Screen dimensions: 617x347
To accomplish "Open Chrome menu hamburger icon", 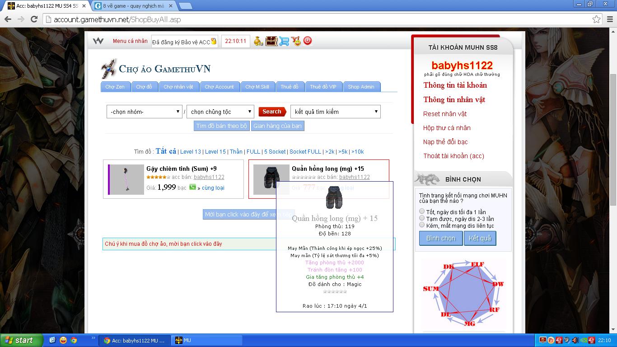I will tap(609, 19).
